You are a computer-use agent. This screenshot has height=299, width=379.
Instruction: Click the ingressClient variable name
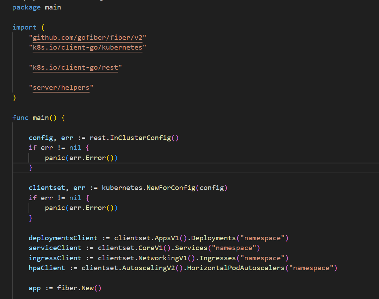point(55,258)
